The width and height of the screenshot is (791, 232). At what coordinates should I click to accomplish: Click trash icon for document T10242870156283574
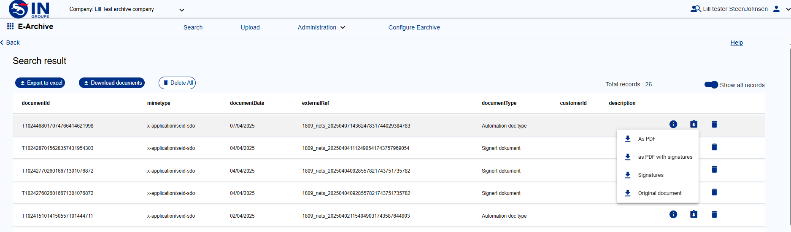[x=714, y=147]
